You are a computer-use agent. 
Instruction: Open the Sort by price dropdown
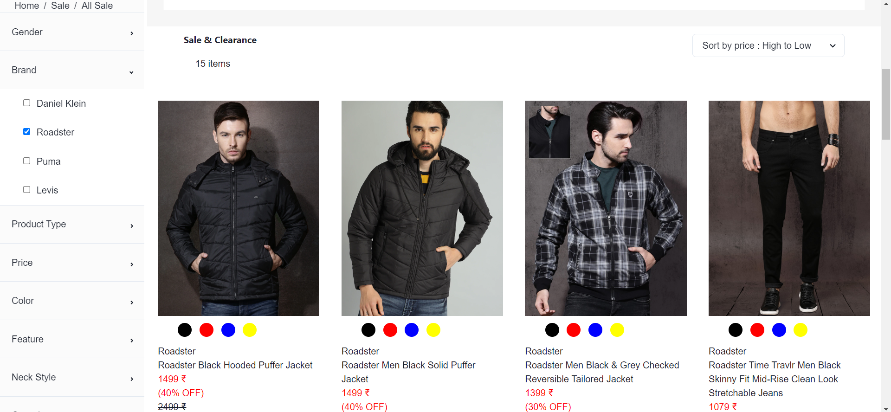pos(768,45)
